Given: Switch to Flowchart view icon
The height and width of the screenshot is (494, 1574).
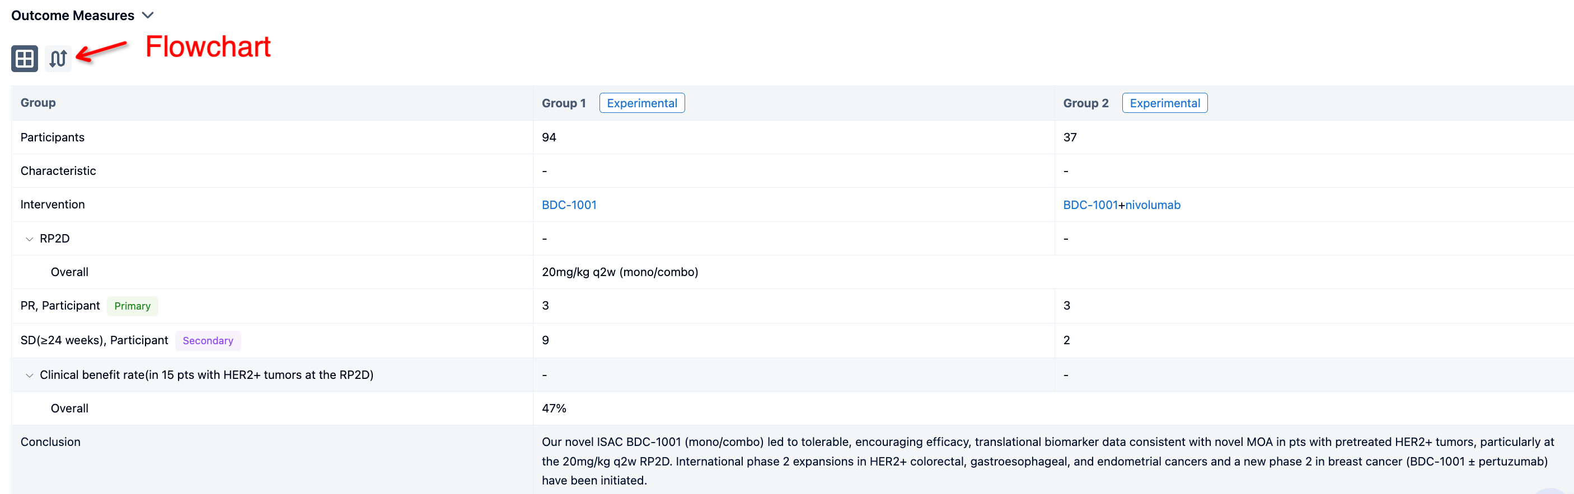Looking at the screenshot, I should 58,59.
